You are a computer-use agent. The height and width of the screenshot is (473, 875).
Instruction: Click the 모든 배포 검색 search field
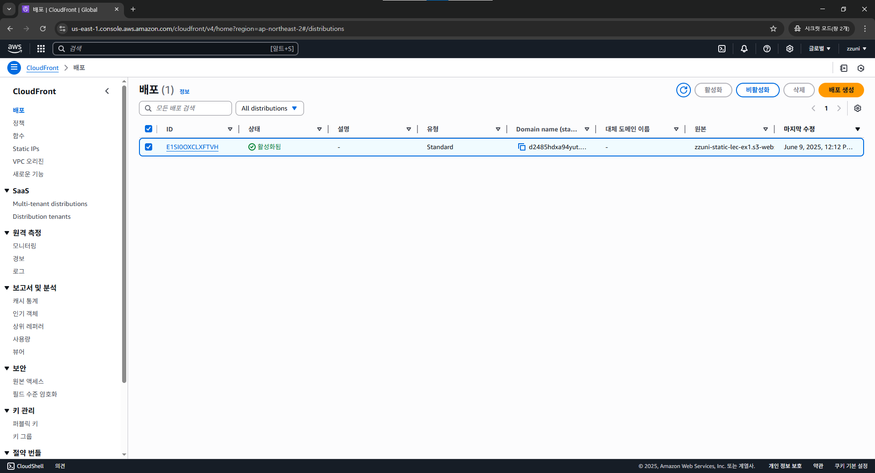[185, 108]
